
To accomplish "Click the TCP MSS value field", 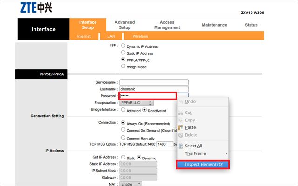I will click(x=164, y=145).
